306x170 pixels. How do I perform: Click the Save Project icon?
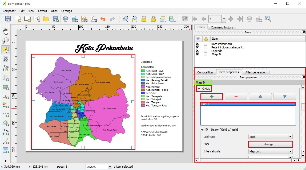[x=8, y=19]
